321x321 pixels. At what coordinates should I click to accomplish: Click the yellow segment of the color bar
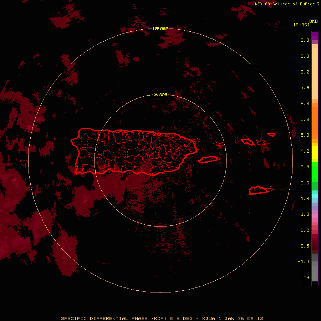point(315,153)
